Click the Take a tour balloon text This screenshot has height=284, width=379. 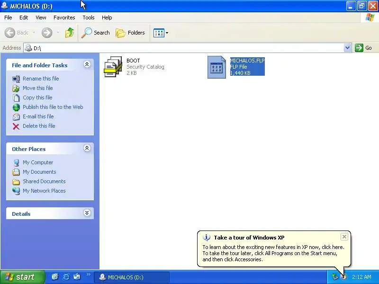(273, 253)
